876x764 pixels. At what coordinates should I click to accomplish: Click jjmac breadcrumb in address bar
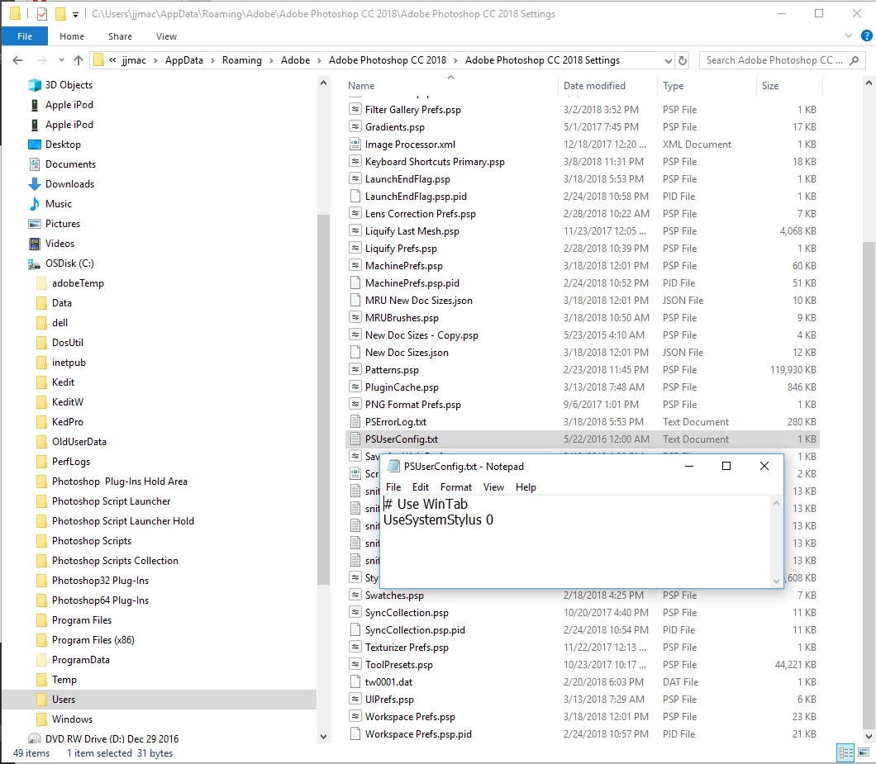pos(134,60)
